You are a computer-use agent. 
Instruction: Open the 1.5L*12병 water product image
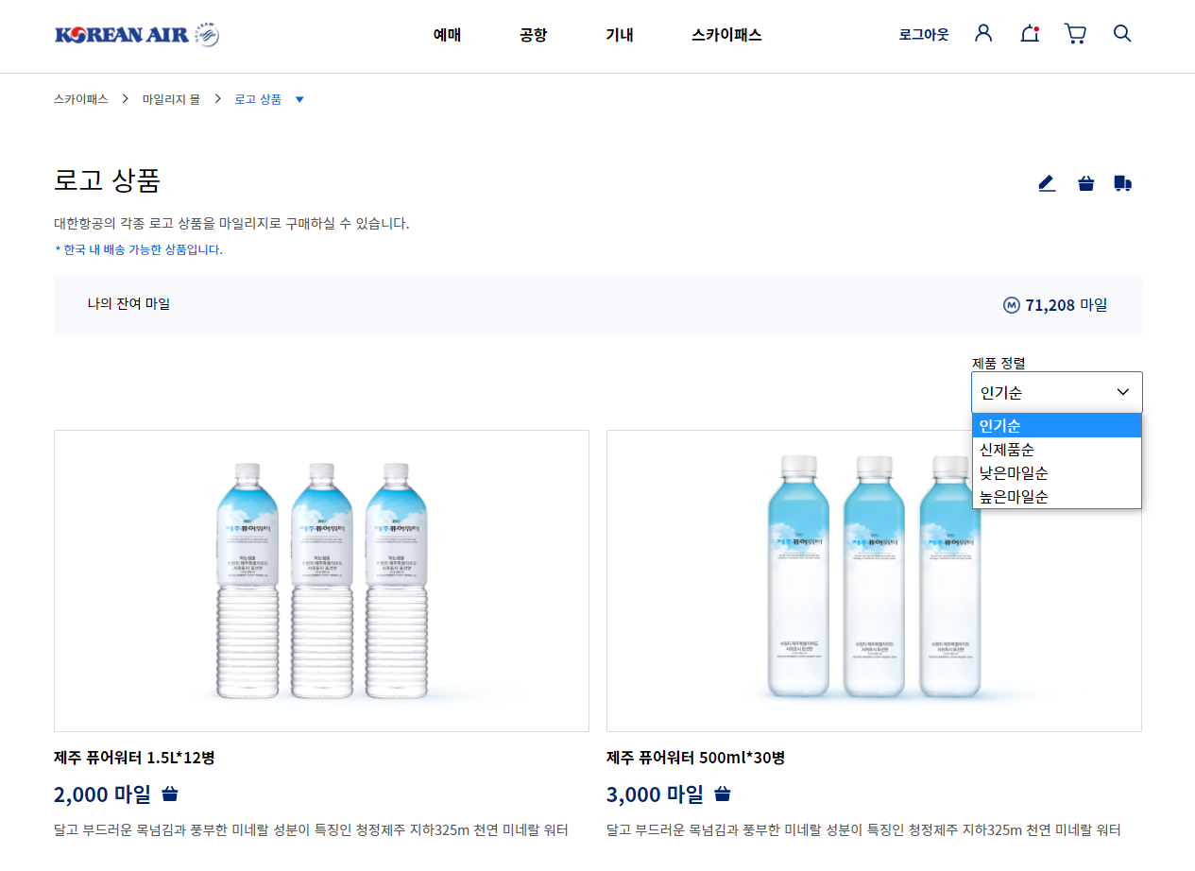click(321, 581)
